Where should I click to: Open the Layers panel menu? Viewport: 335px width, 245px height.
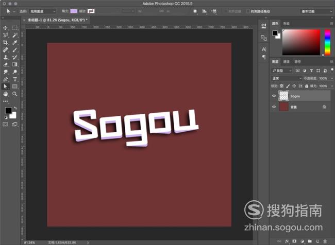[x=331, y=62]
